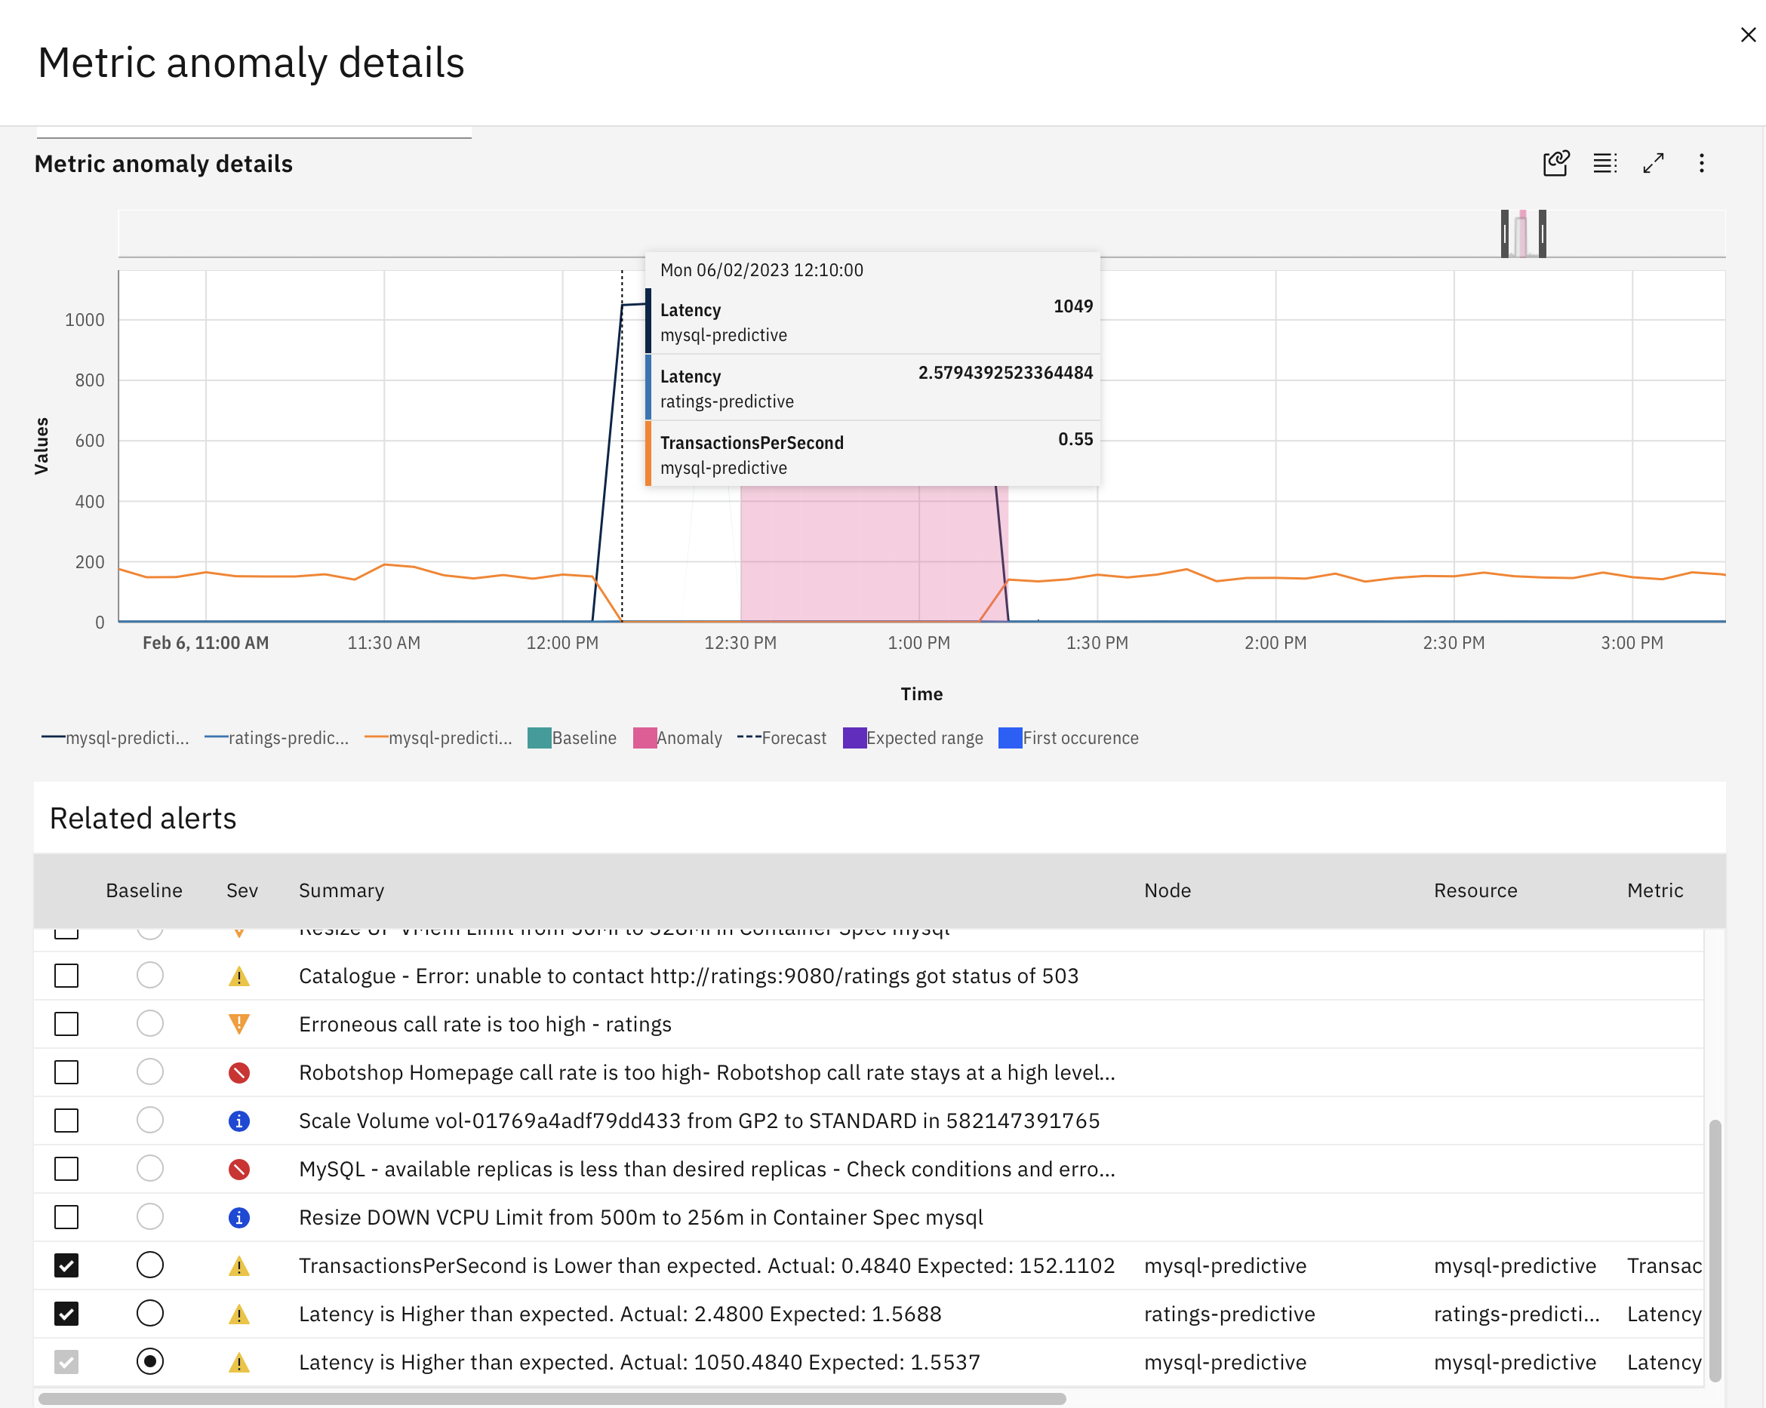Click left handle of chart zoom slider

1505,233
